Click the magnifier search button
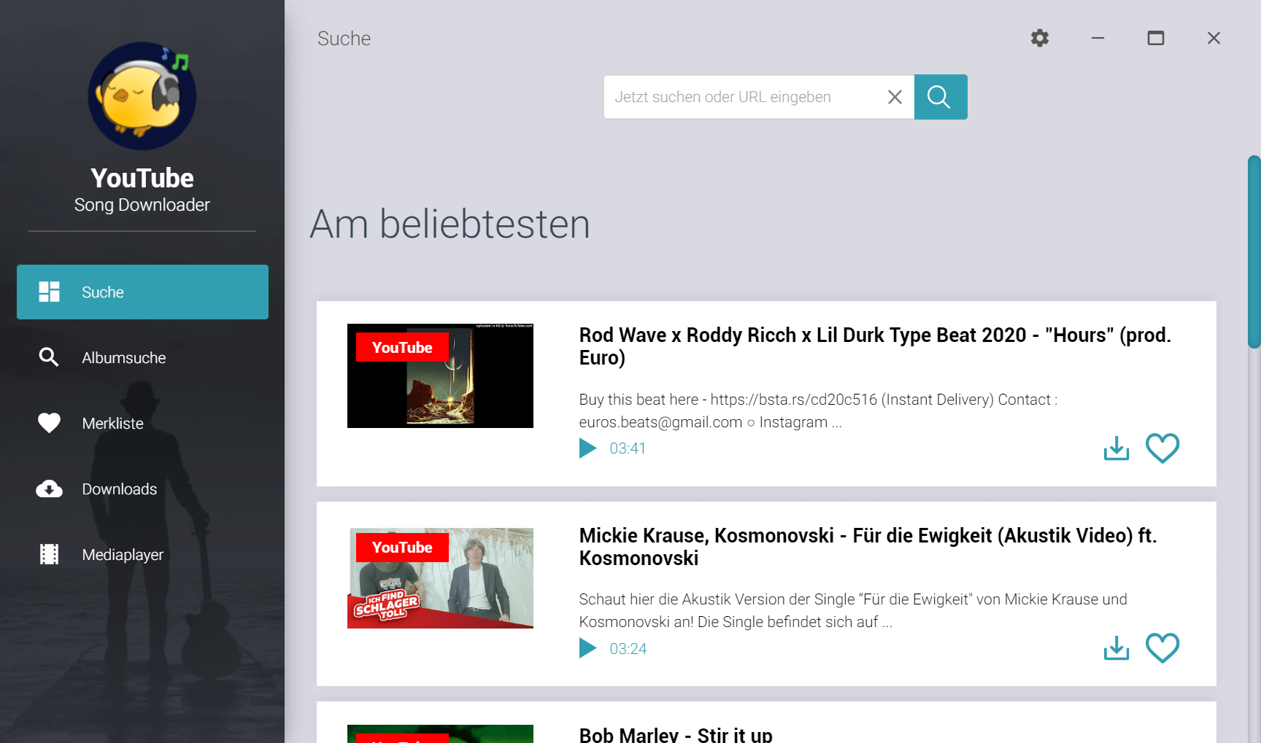Image resolution: width=1261 pixels, height=743 pixels. (x=941, y=97)
